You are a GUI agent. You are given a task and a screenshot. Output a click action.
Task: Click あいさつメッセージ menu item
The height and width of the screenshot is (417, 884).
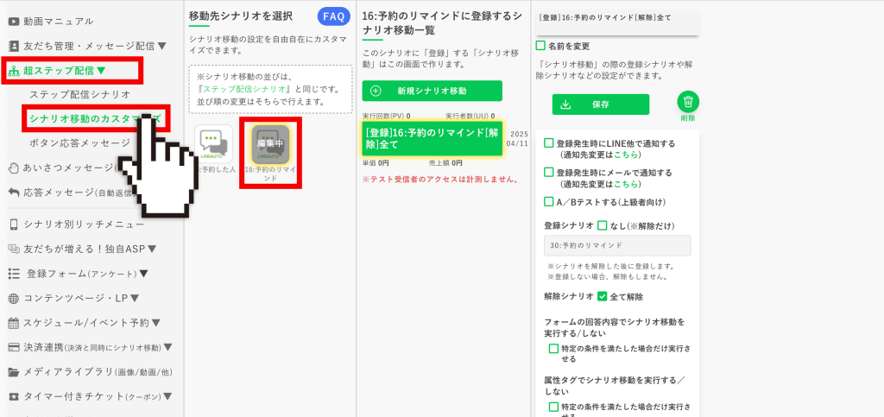tap(66, 167)
